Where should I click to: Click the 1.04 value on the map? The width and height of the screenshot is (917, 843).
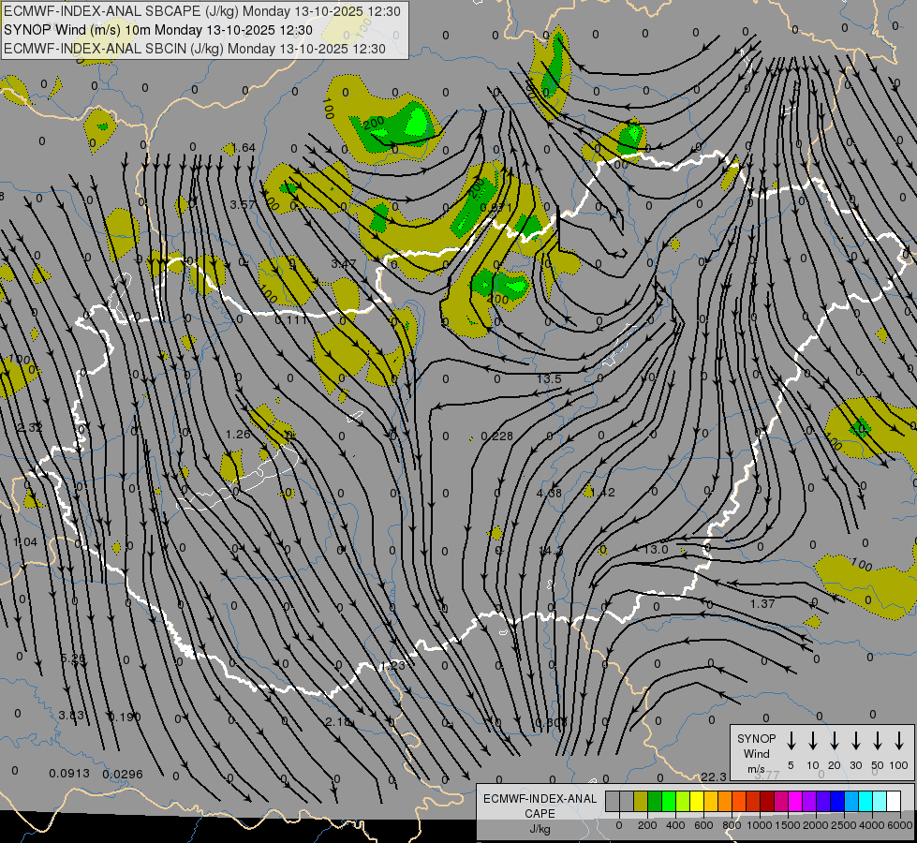coord(25,542)
